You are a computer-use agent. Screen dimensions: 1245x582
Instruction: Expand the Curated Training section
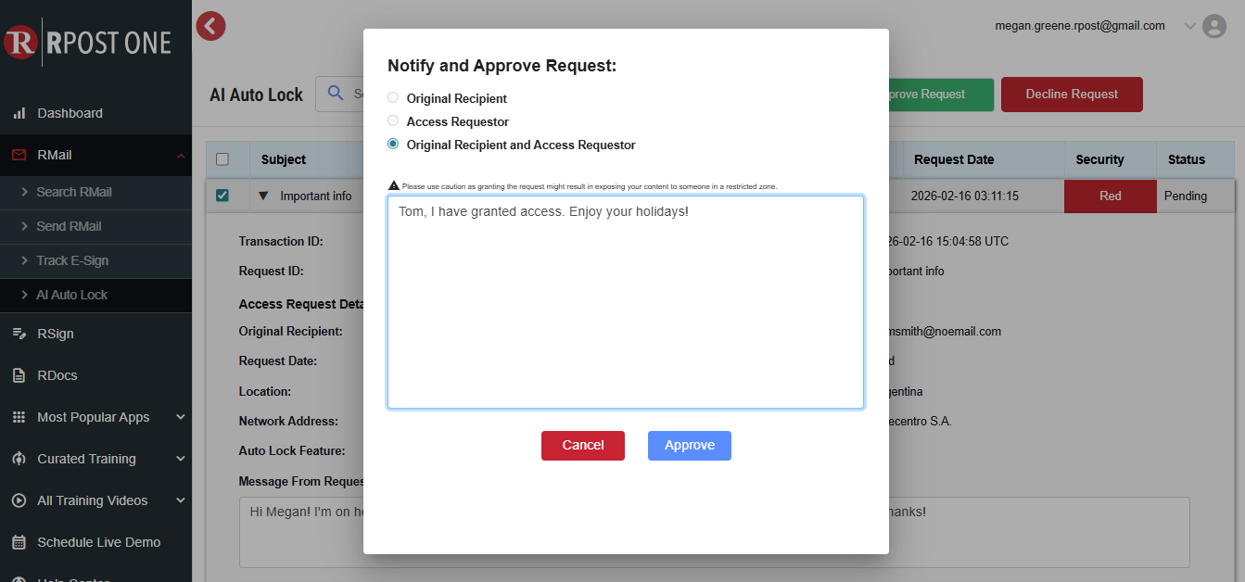pos(181,459)
